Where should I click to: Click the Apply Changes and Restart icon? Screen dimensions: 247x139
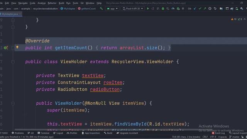tap(153, 8)
